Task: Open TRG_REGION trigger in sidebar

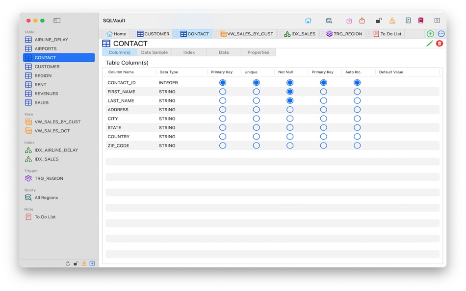Action: [59, 178]
